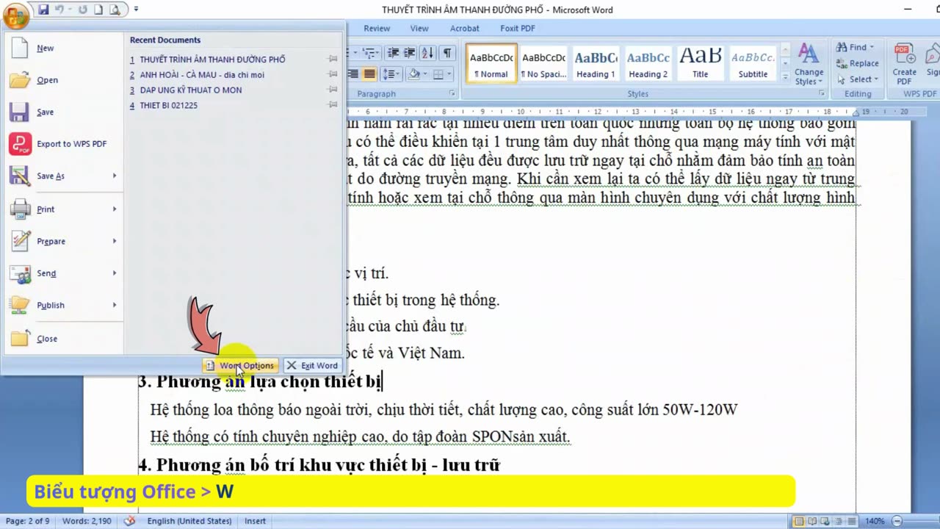Apply the Heading 2 style
This screenshot has width=940, height=529.
tap(648, 63)
